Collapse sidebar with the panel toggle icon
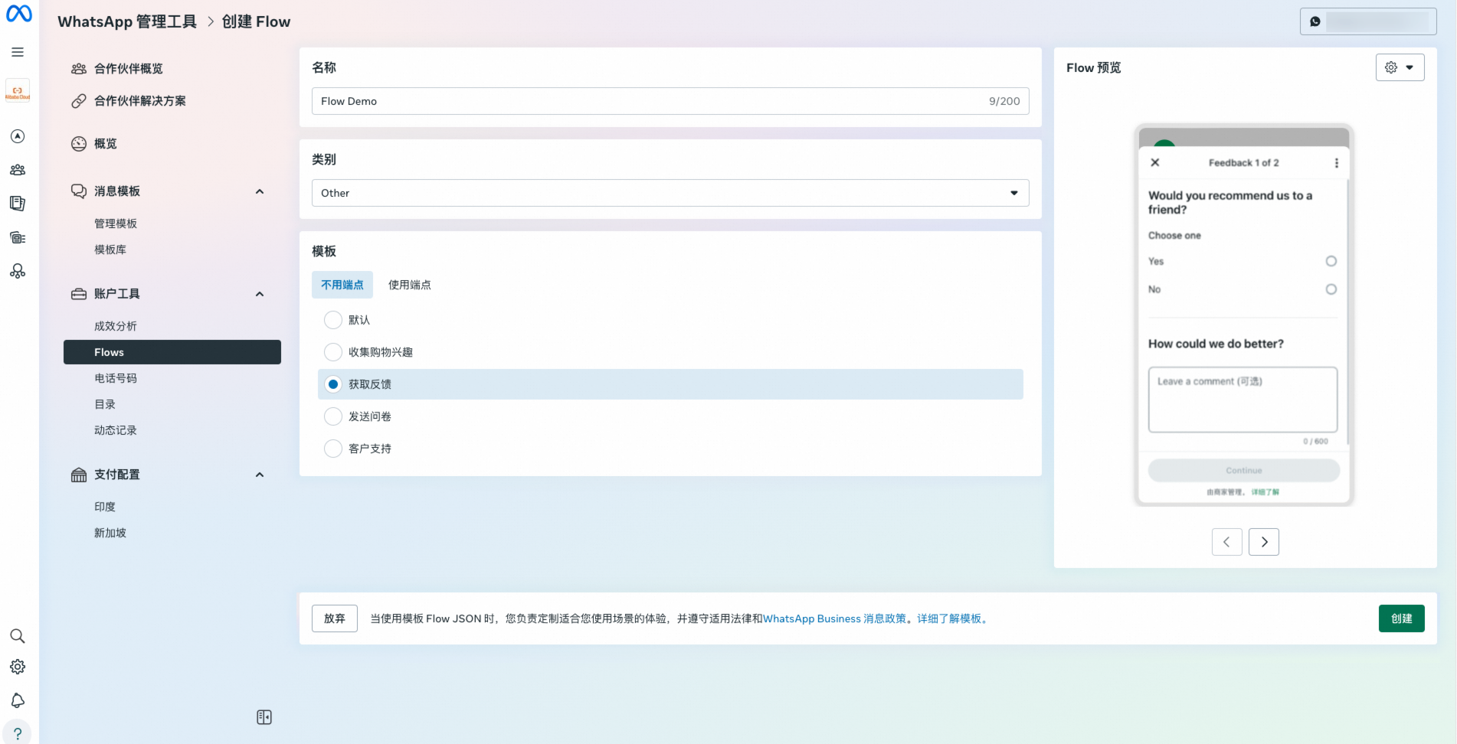Screen dimensions: 1457x744 point(264,717)
